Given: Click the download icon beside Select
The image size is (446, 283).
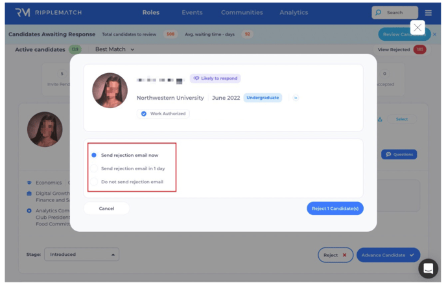Looking at the screenshot, I should click(380, 119).
